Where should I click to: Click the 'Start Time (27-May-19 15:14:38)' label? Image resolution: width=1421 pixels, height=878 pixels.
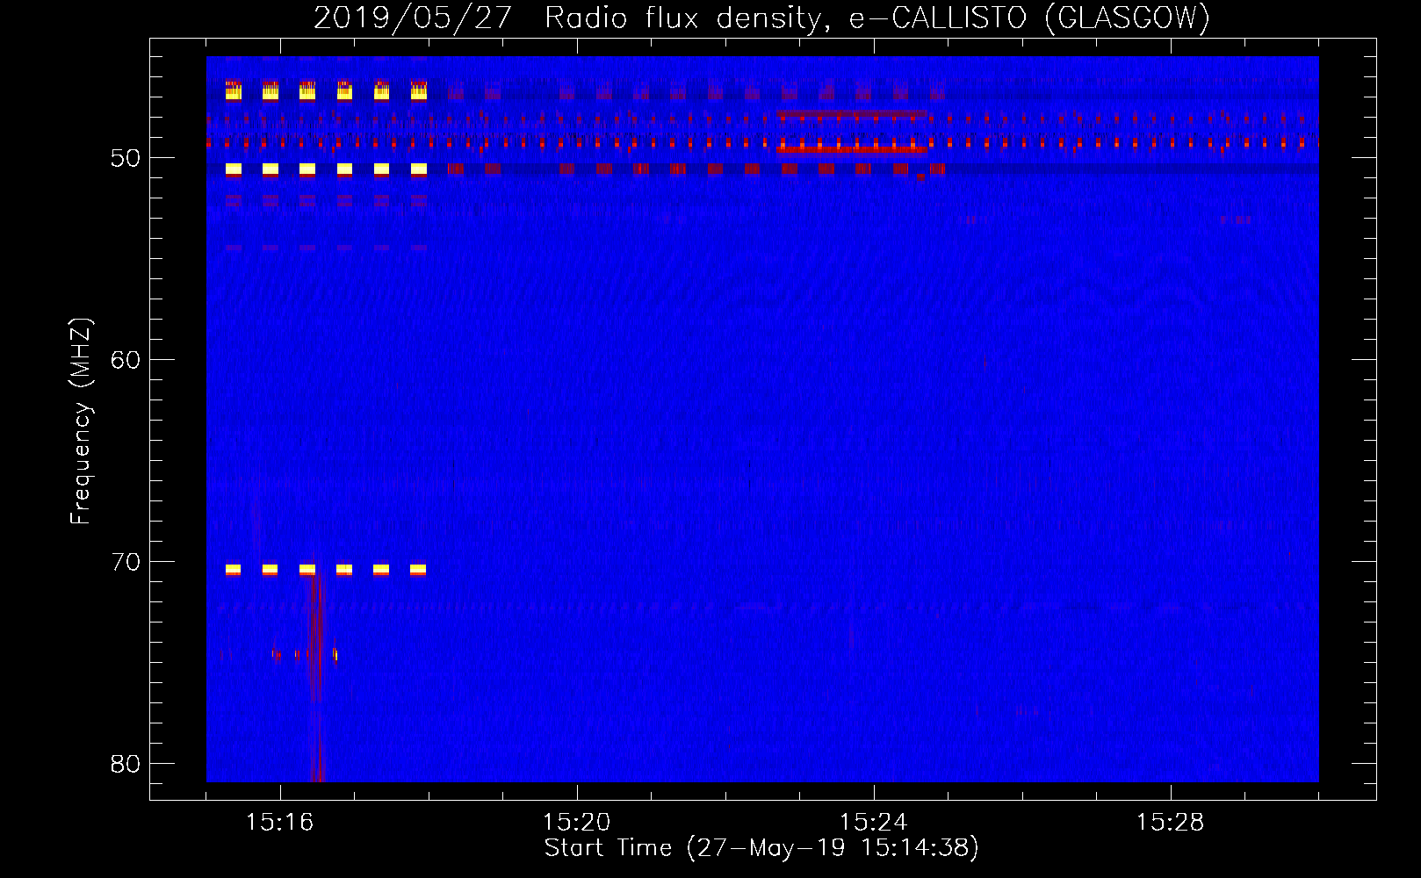coord(761,848)
